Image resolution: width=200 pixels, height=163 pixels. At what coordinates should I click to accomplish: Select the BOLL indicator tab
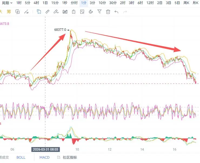(21, 157)
